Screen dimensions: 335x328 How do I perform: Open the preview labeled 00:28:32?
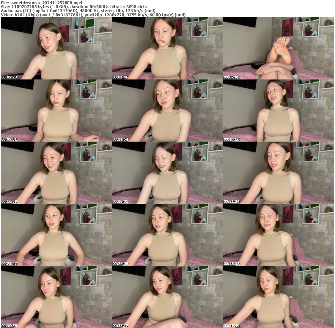click(278, 233)
